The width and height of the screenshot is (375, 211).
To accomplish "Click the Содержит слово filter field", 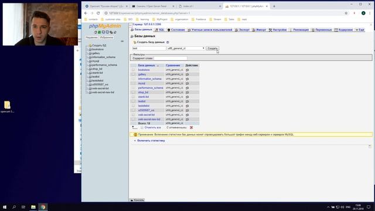I will 171,59.
